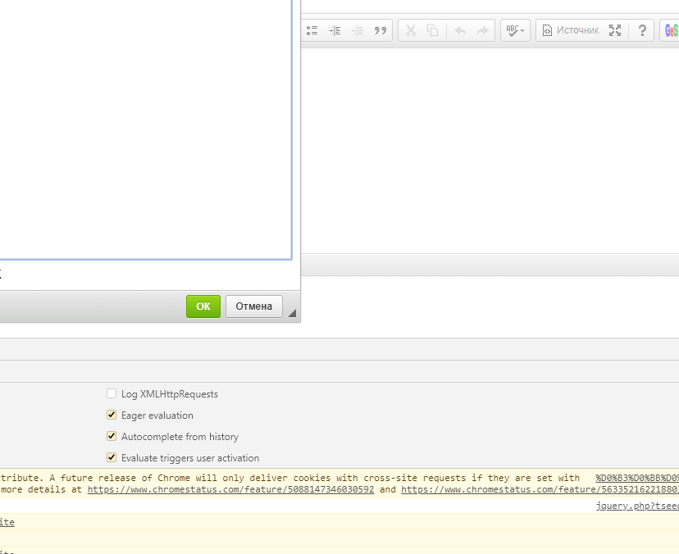The height and width of the screenshot is (554, 679).
Task: Undo the last editor action
Action: (x=460, y=30)
